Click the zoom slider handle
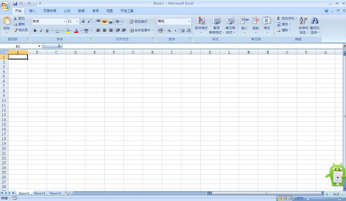 tap(324, 198)
